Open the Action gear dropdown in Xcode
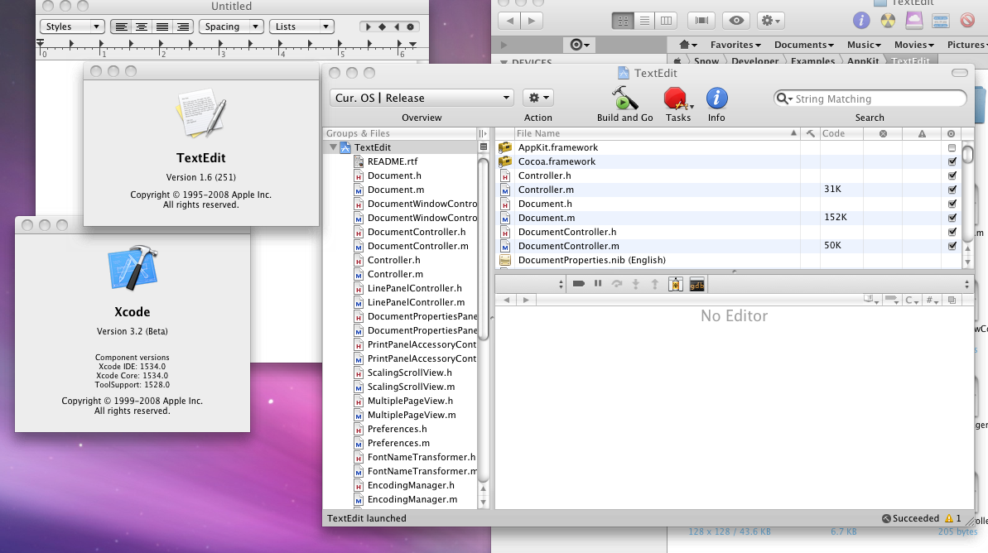988x553 pixels. 538,98
